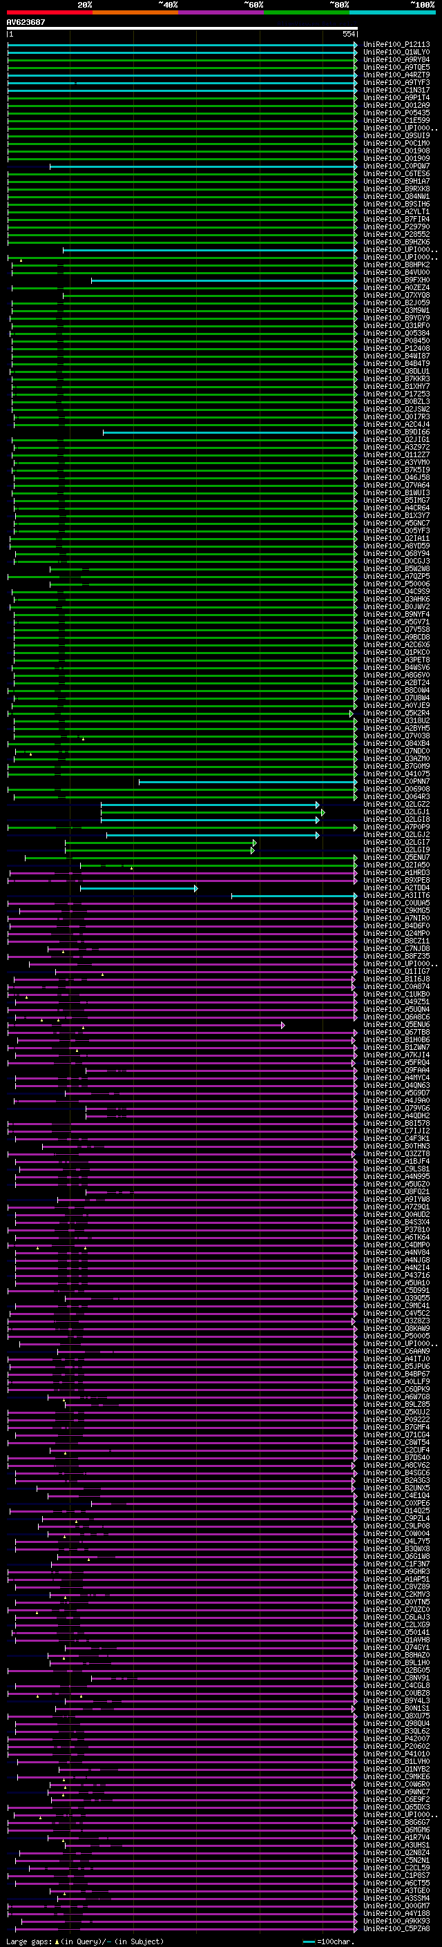Select the UniRef100_B8FZ35 label
This screenshot has width=442, height=1947.
point(396,956)
